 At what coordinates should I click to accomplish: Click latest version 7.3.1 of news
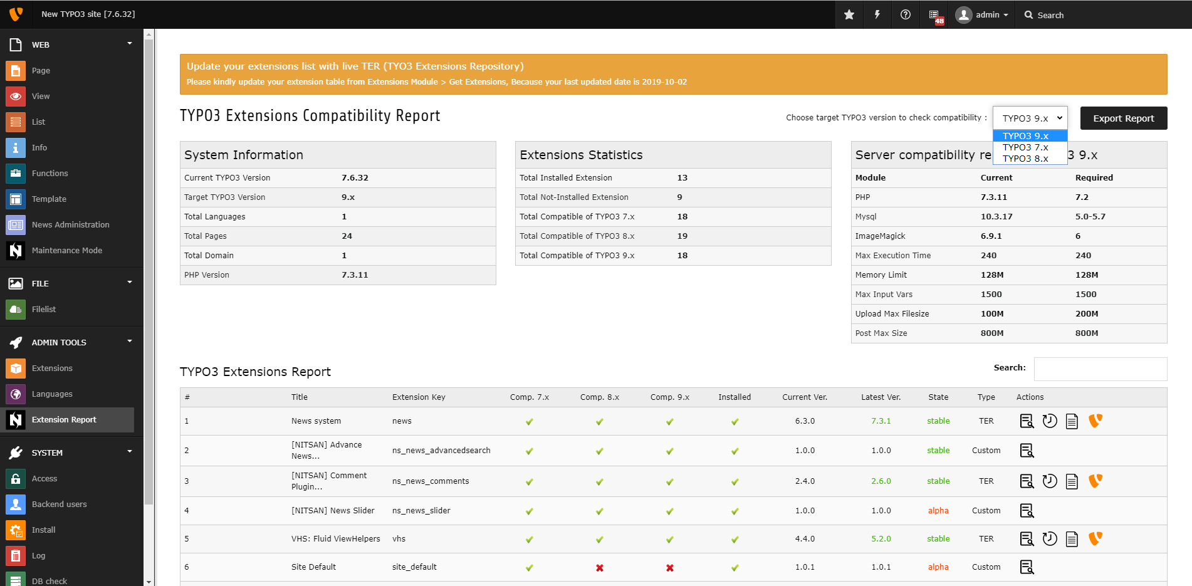pyautogui.click(x=881, y=421)
